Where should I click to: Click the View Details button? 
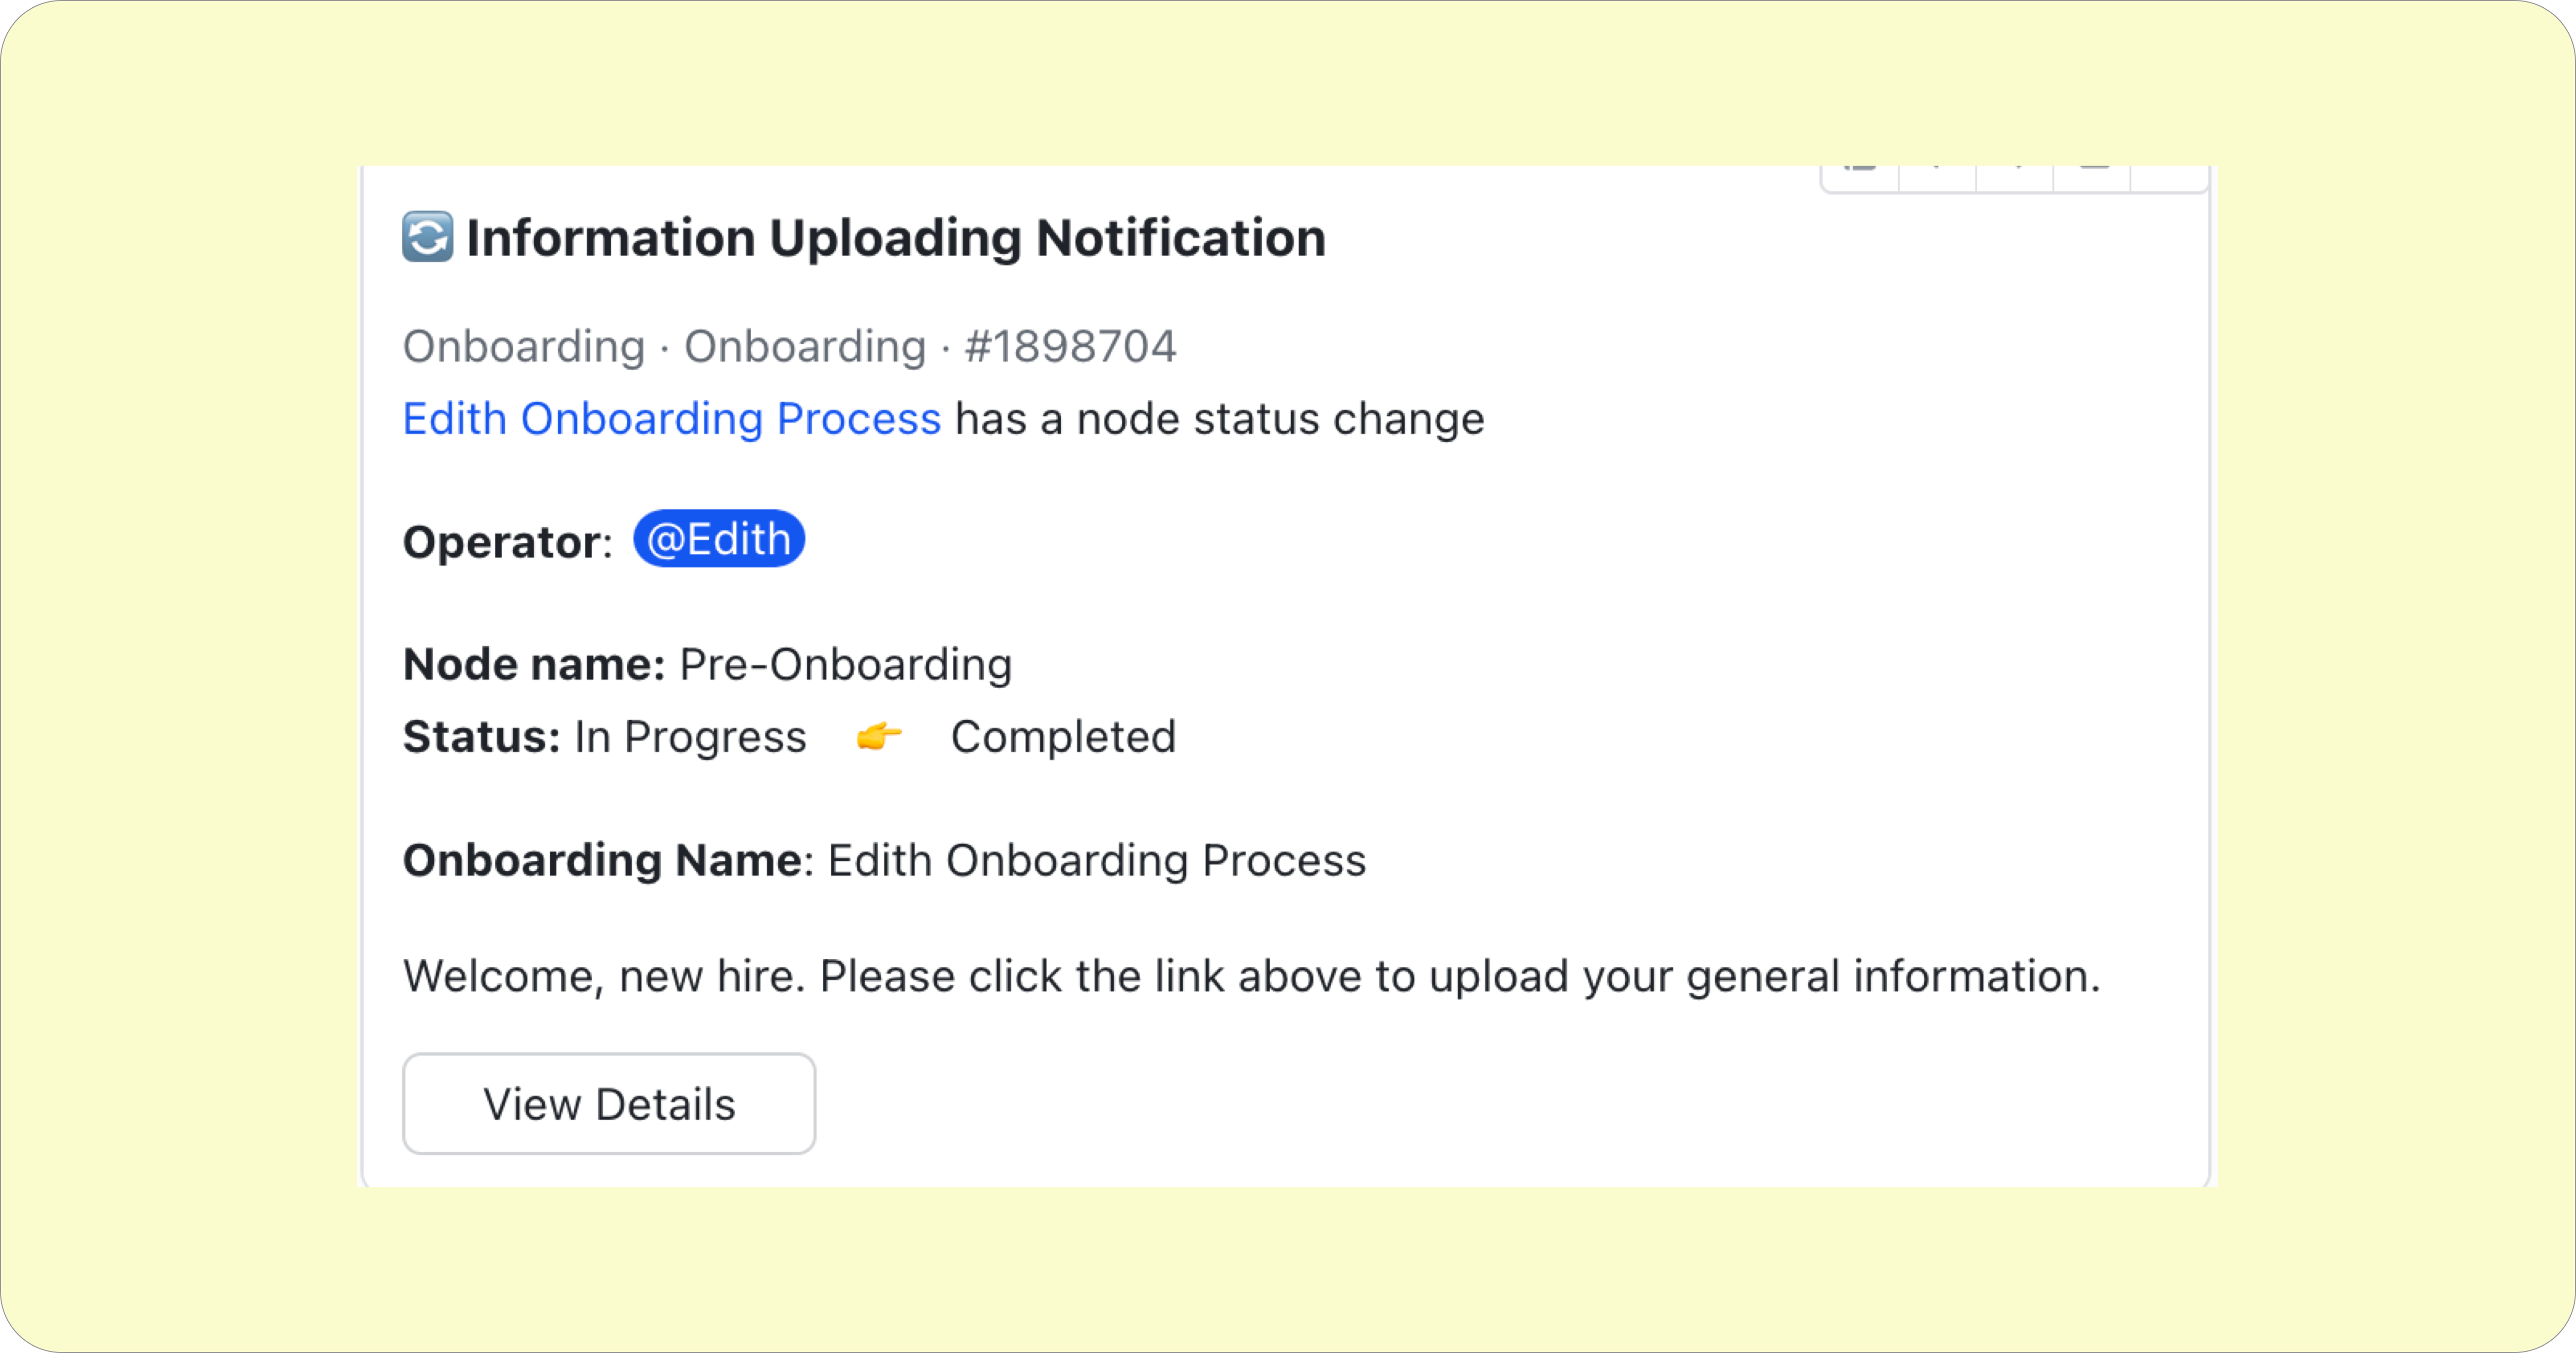609,1103
